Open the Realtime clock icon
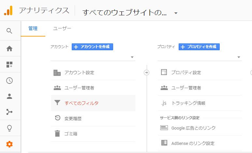The height and width of the screenshot is (153, 252). pyautogui.click(x=9, y=81)
